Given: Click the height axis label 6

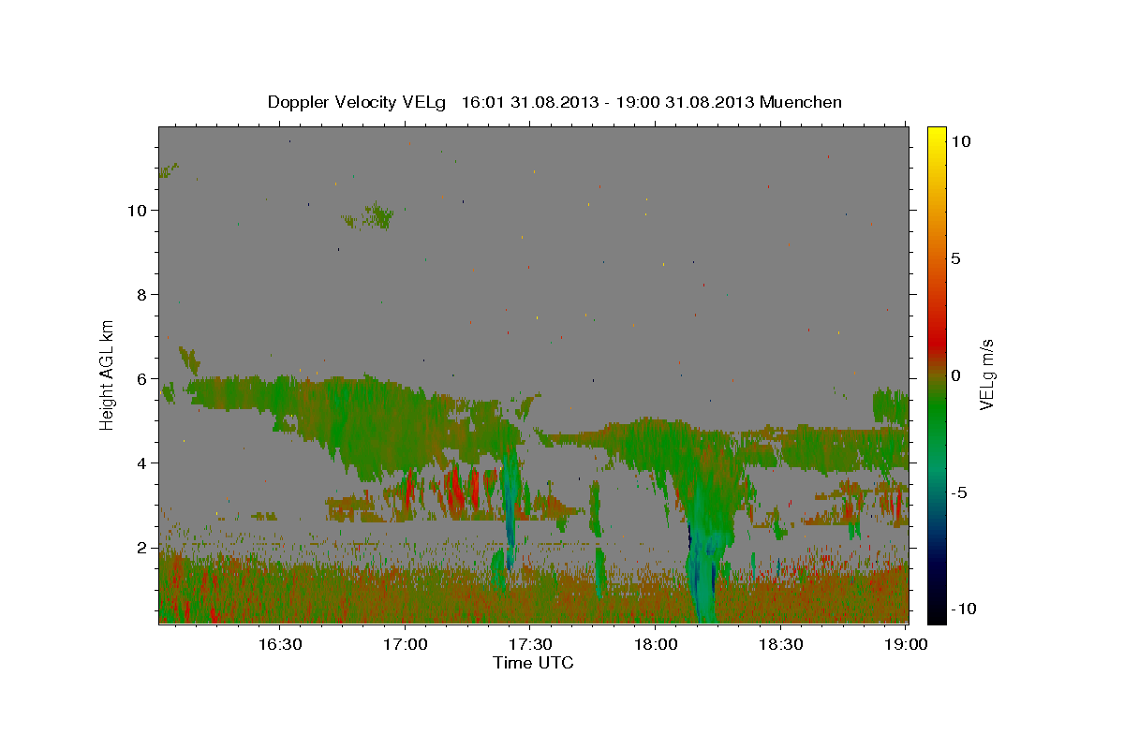Looking at the screenshot, I should pyautogui.click(x=143, y=379).
